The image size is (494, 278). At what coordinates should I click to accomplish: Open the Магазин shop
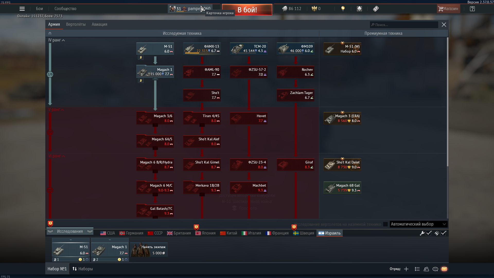[x=448, y=9]
